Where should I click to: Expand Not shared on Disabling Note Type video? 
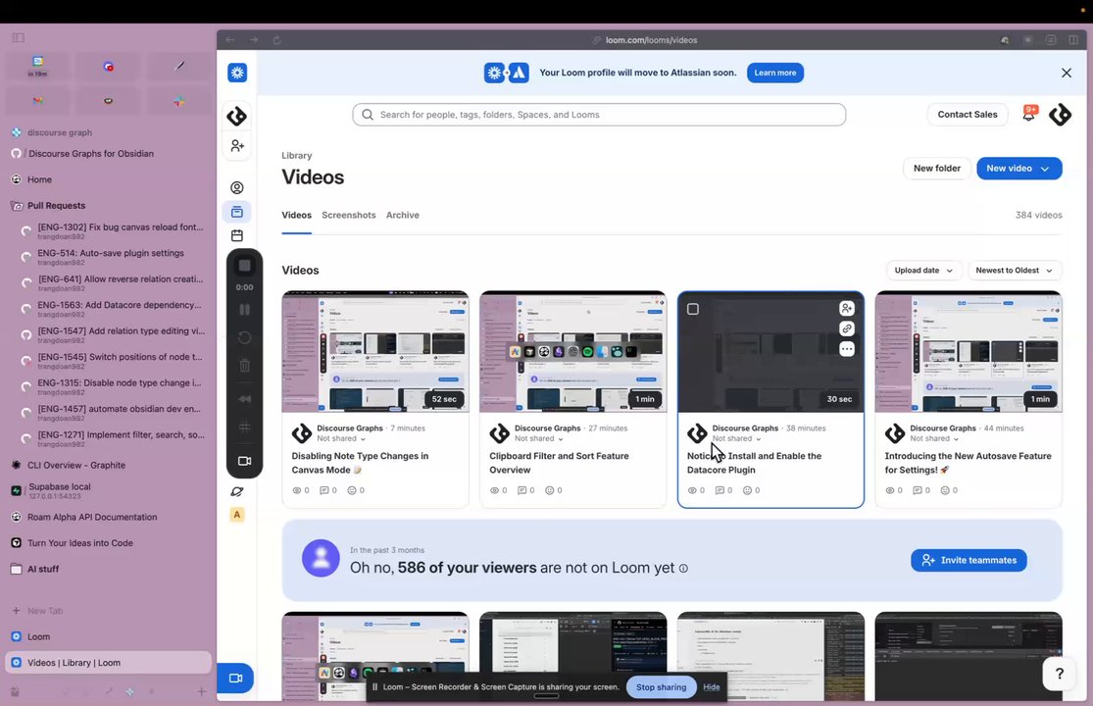[x=341, y=438]
